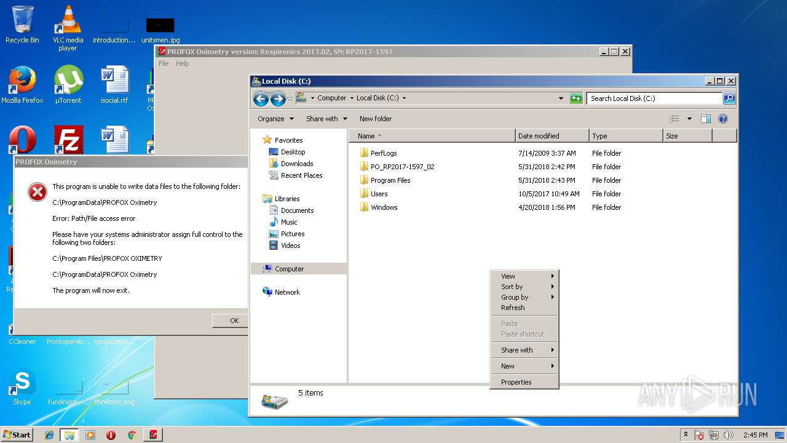Screen dimensions: 787x443
Task: Toggle the preview pane icon
Action: point(706,119)
